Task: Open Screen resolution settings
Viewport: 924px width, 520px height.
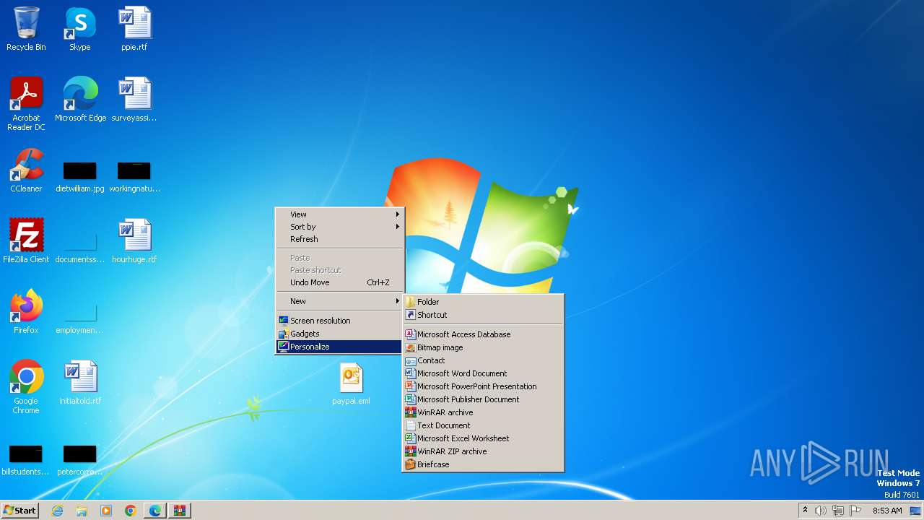Action: tap(339, 321)
